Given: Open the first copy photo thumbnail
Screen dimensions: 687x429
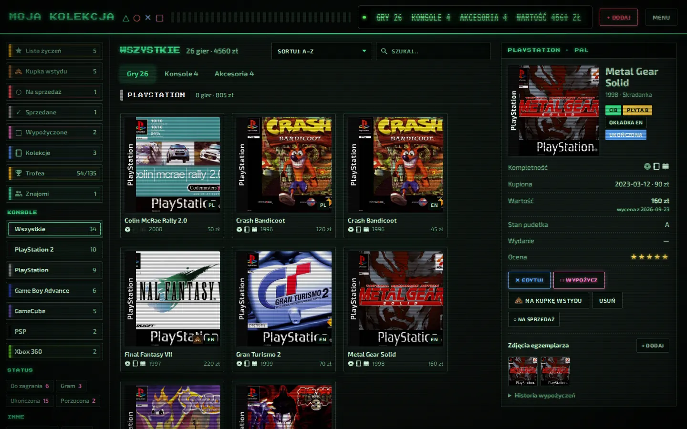Looking at the screenshot, I should 523,371.
